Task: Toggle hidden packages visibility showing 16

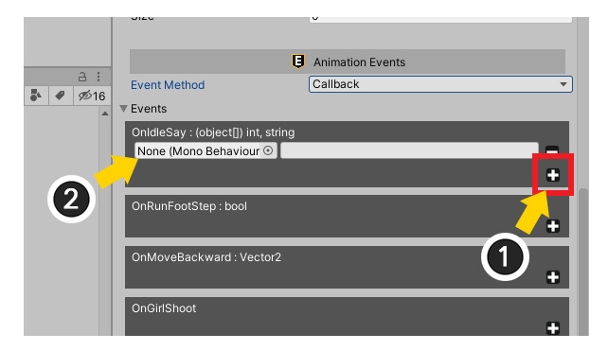Action: (x=92, y=96)
